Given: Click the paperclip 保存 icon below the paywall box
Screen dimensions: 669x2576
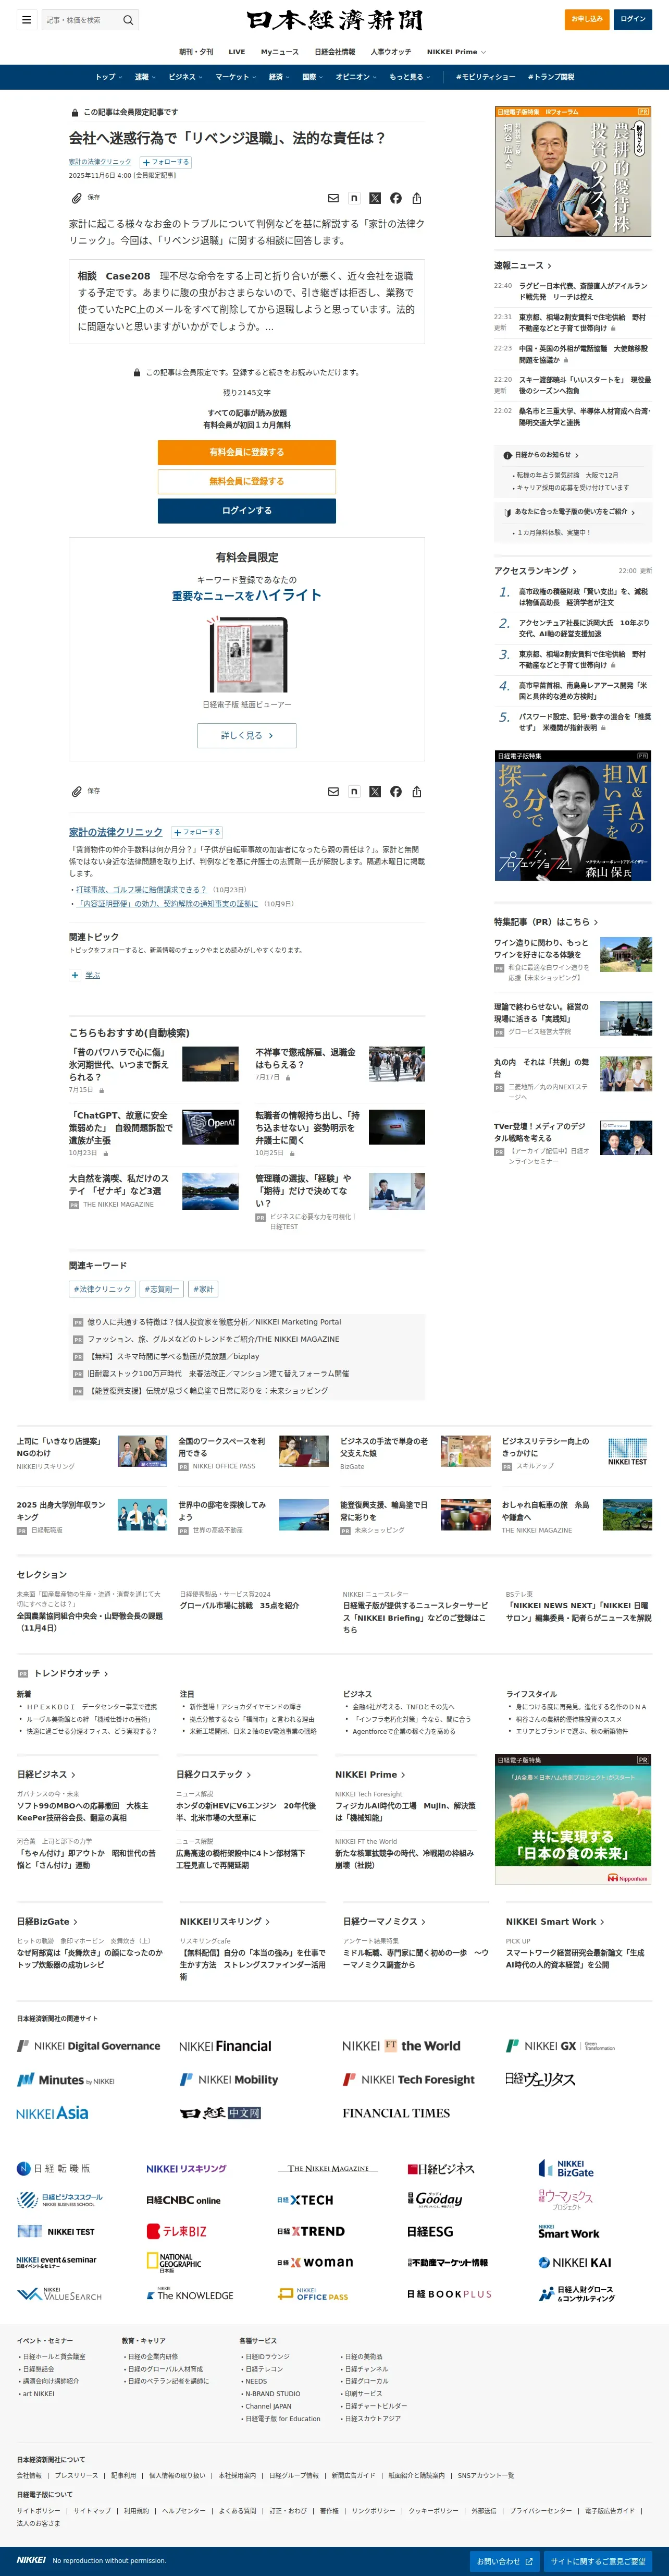Looking at the screenshot, I should [76, 791].
